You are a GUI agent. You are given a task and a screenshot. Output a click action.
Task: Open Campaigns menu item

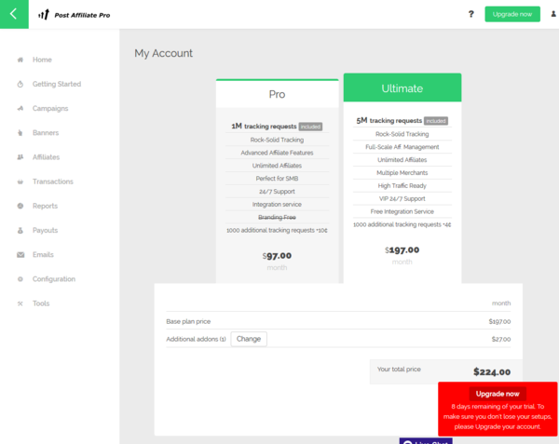point(50,108)
